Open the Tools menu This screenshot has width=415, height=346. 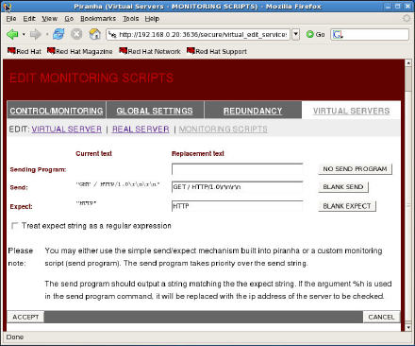coord(130,19)
